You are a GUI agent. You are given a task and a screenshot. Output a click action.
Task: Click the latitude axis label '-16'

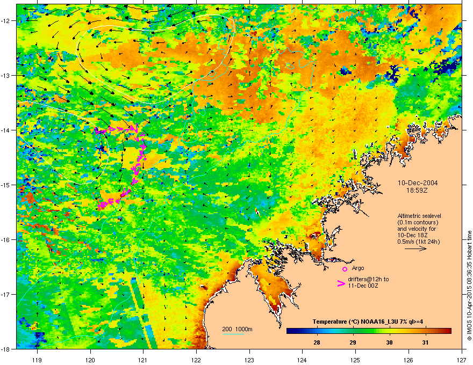[x=5, y=240]
